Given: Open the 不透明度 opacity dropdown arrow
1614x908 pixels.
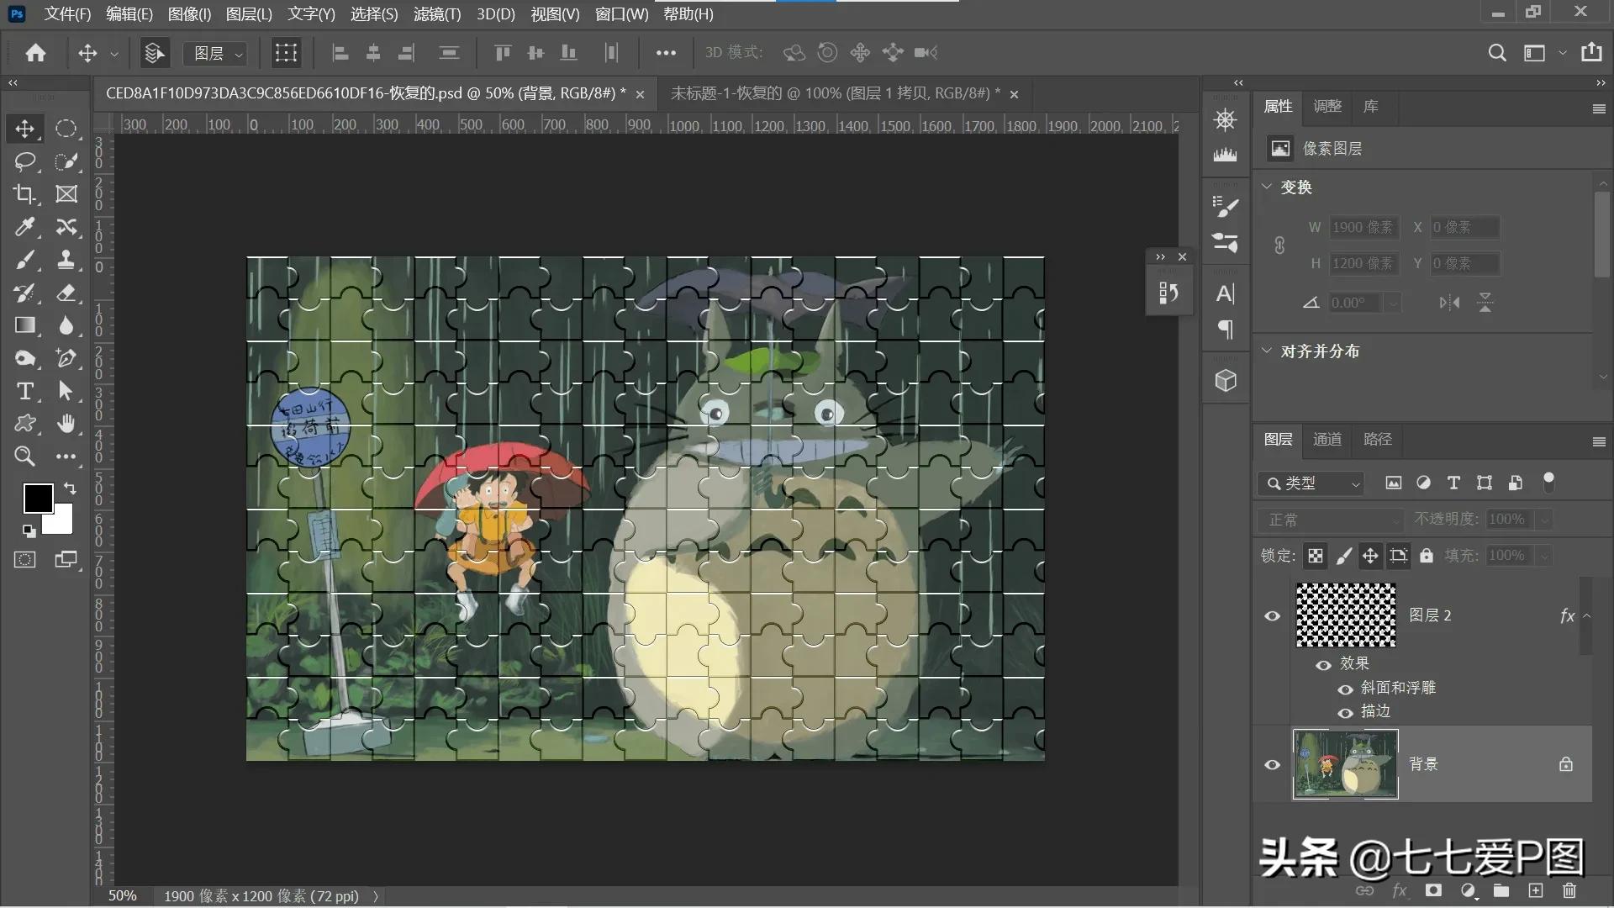Looking at the screenshot, I should 1544,520.
